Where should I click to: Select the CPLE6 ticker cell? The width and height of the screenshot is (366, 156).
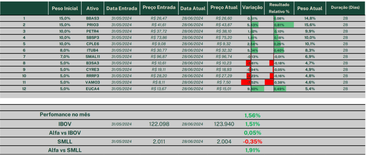(93, 44)
